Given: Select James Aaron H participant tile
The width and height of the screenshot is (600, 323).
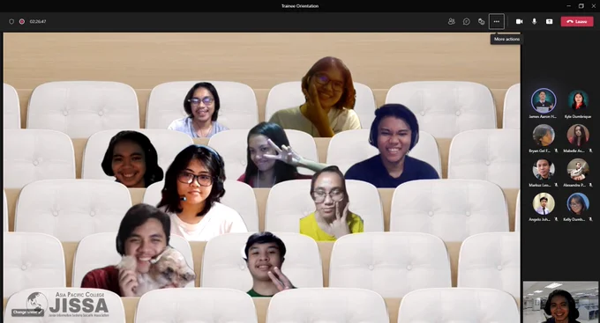Looking at the screenshot, I should tap(544, 104).
